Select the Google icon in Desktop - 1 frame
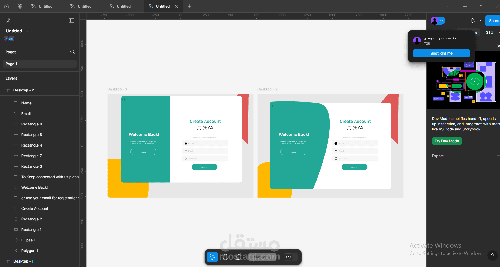 coord(205,128)
